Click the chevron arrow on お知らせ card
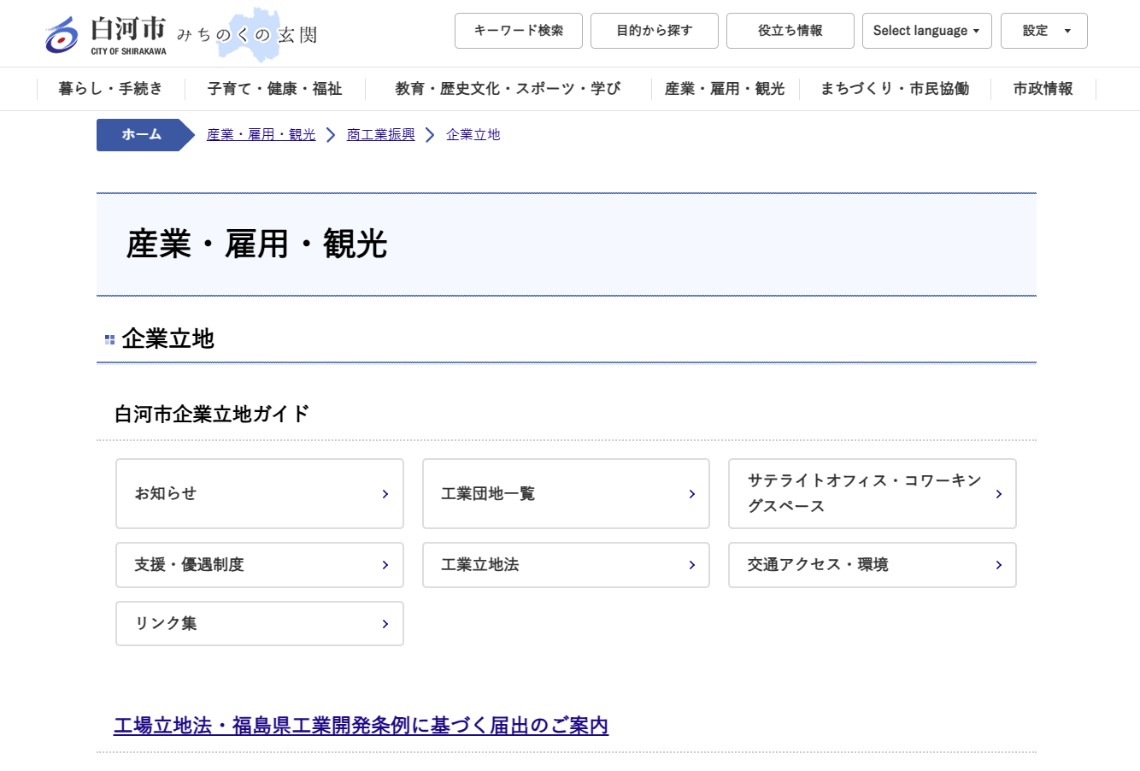This screenshot has height=771, width=1140. 385,494
